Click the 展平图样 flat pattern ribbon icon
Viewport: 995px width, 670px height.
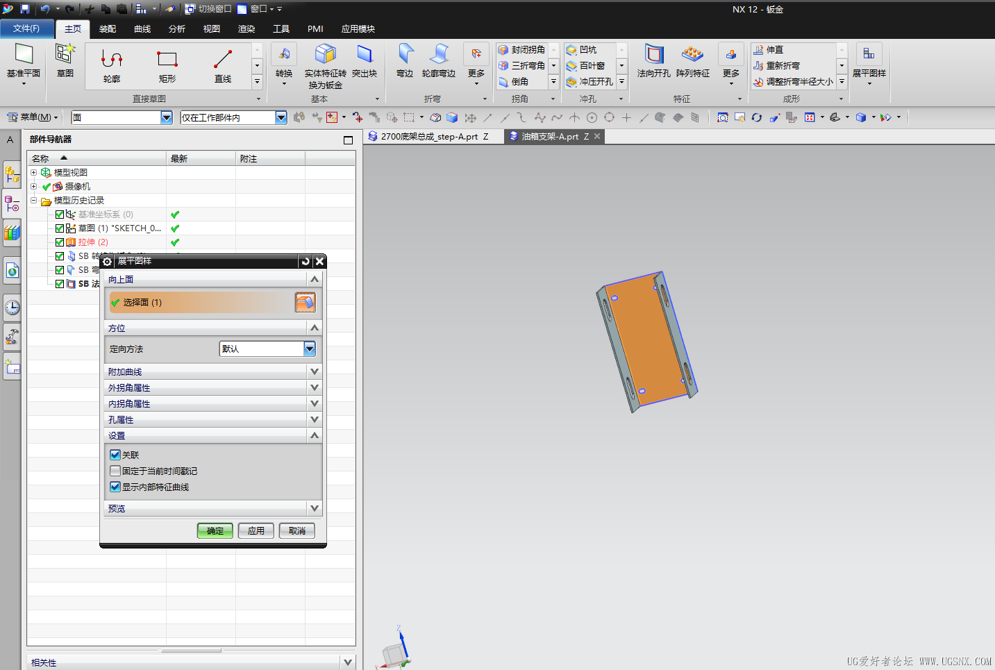tap(869, 55)
